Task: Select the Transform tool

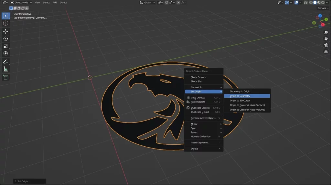Action: (6, 54)
